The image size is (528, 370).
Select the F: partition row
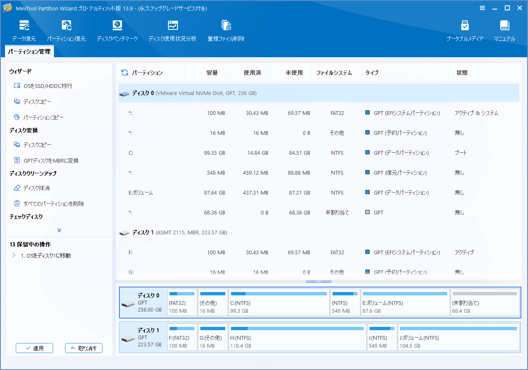pyautogui.click(x=319, y=253)
